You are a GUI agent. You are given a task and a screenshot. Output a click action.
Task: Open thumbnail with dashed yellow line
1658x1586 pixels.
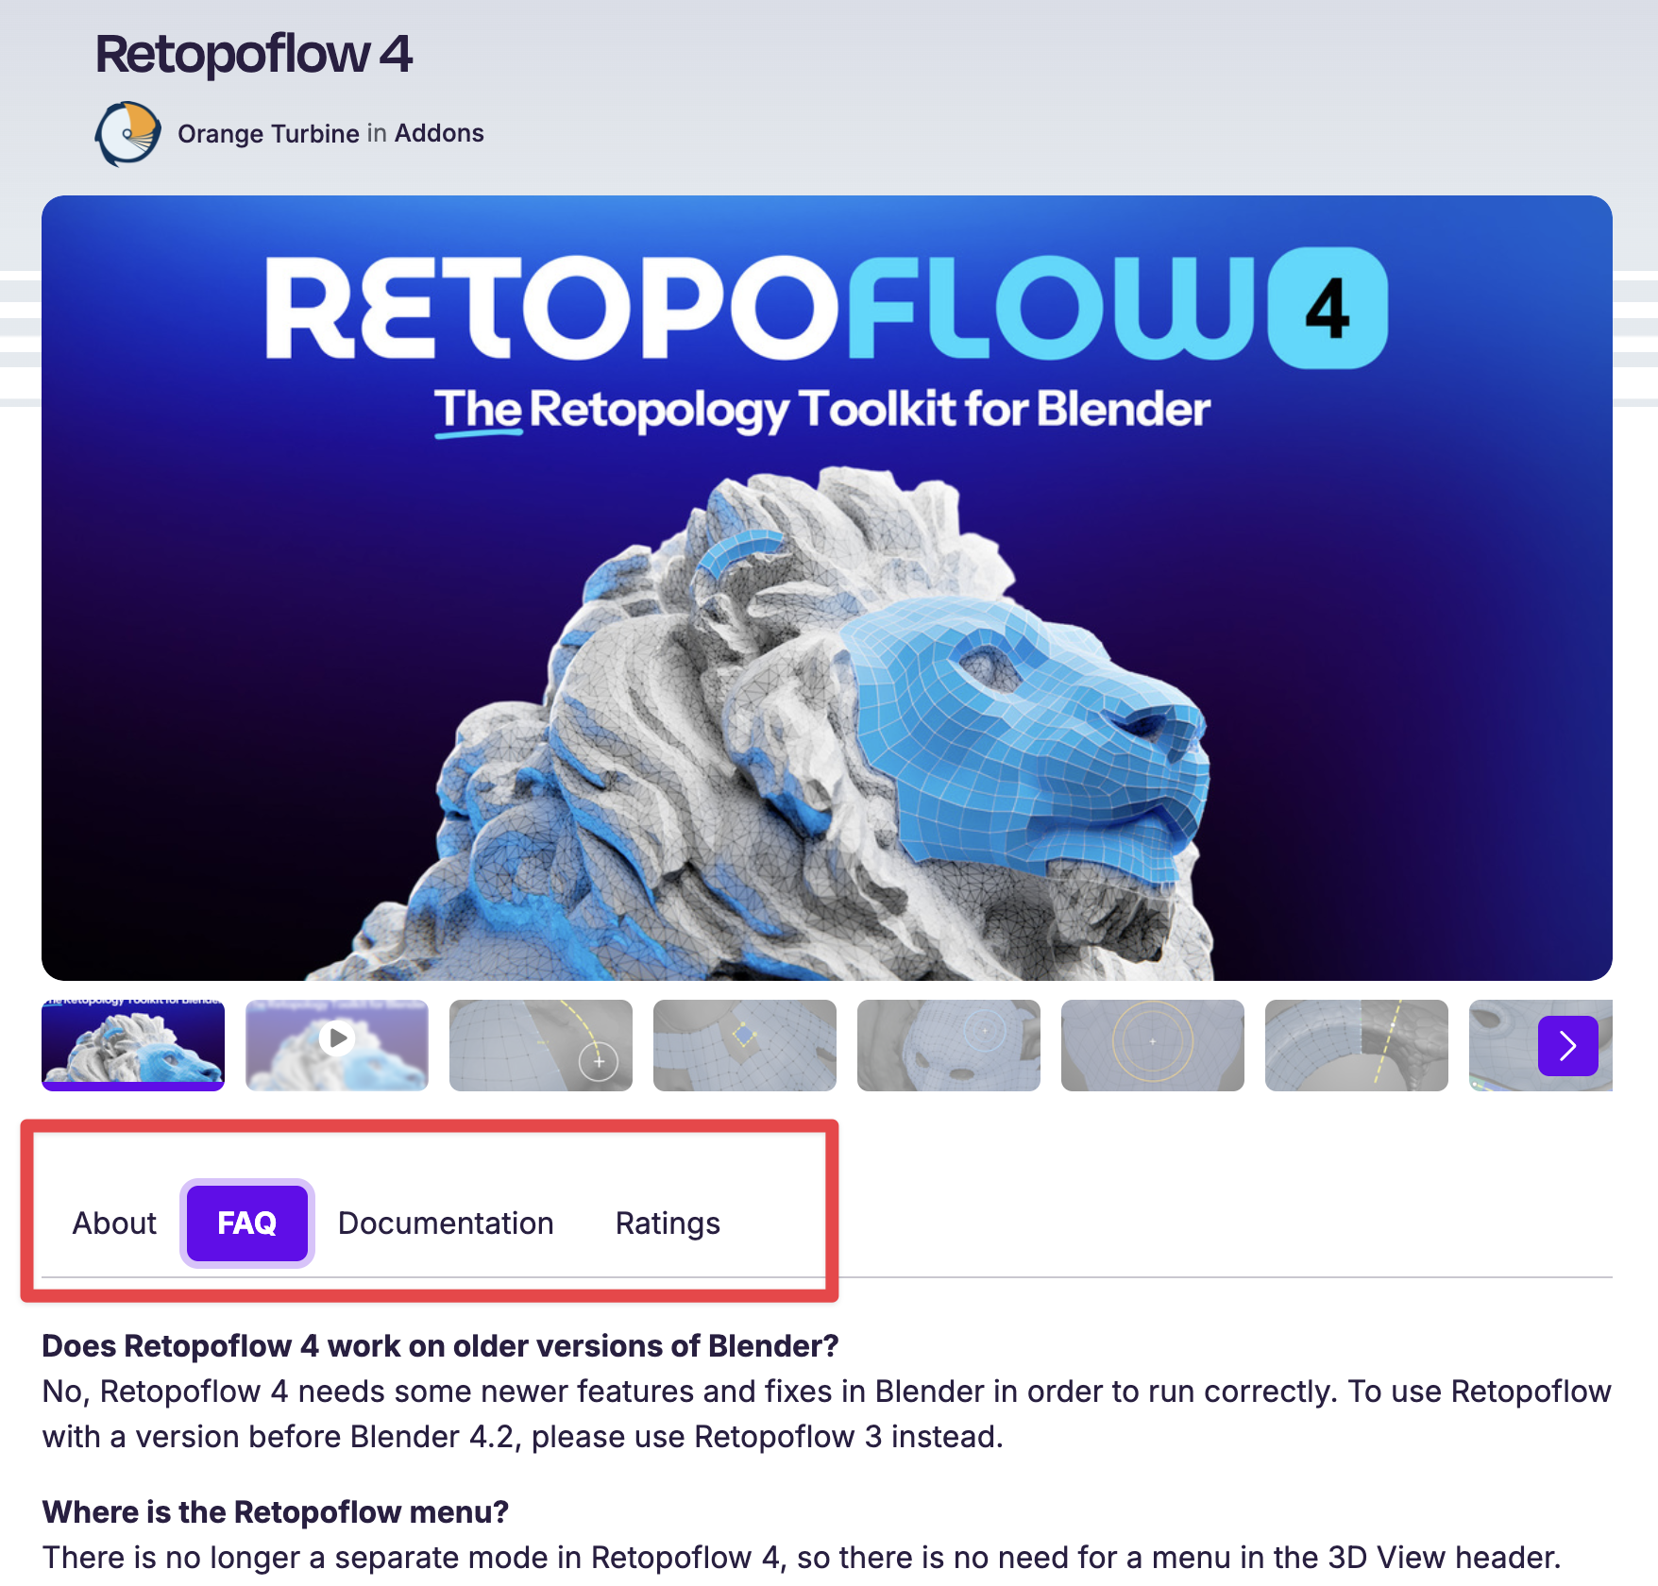pyautogui.click(x=1357, y=1045)
